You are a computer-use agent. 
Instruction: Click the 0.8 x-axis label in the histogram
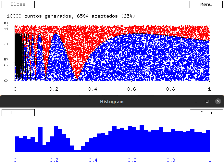pos(171,160)
